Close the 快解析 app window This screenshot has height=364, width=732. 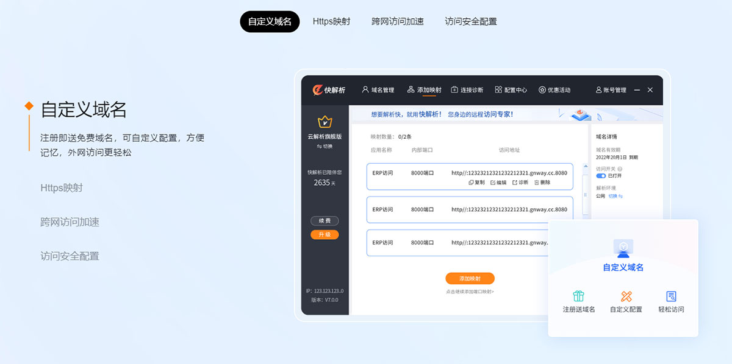[650, 90]
